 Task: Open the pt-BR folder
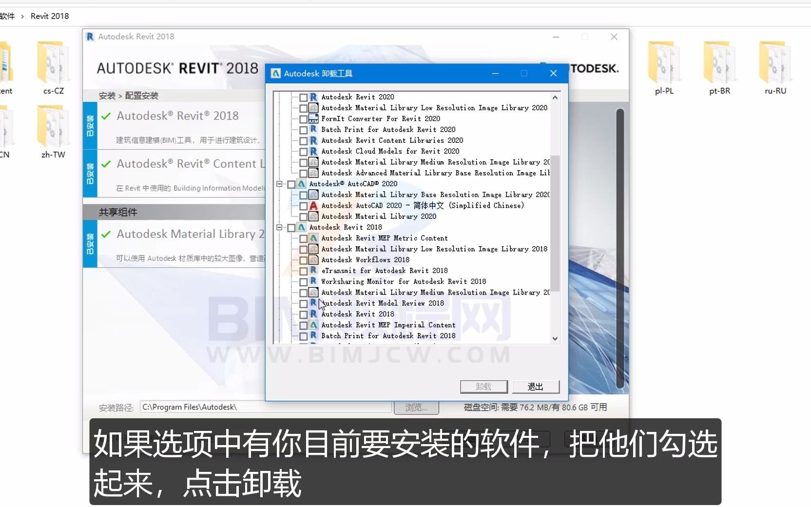coord(720,68)
